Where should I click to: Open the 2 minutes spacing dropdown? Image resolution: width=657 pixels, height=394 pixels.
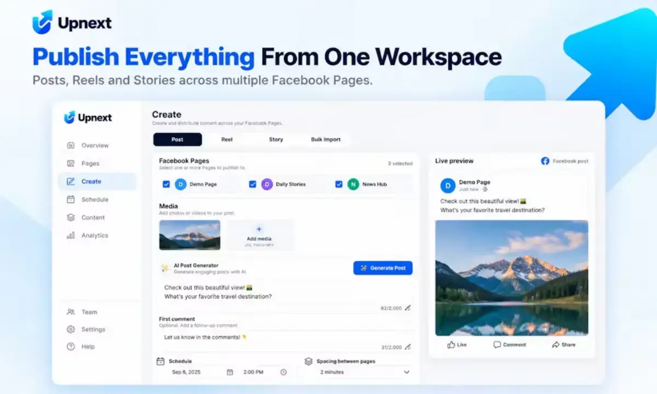click(358, 372)
